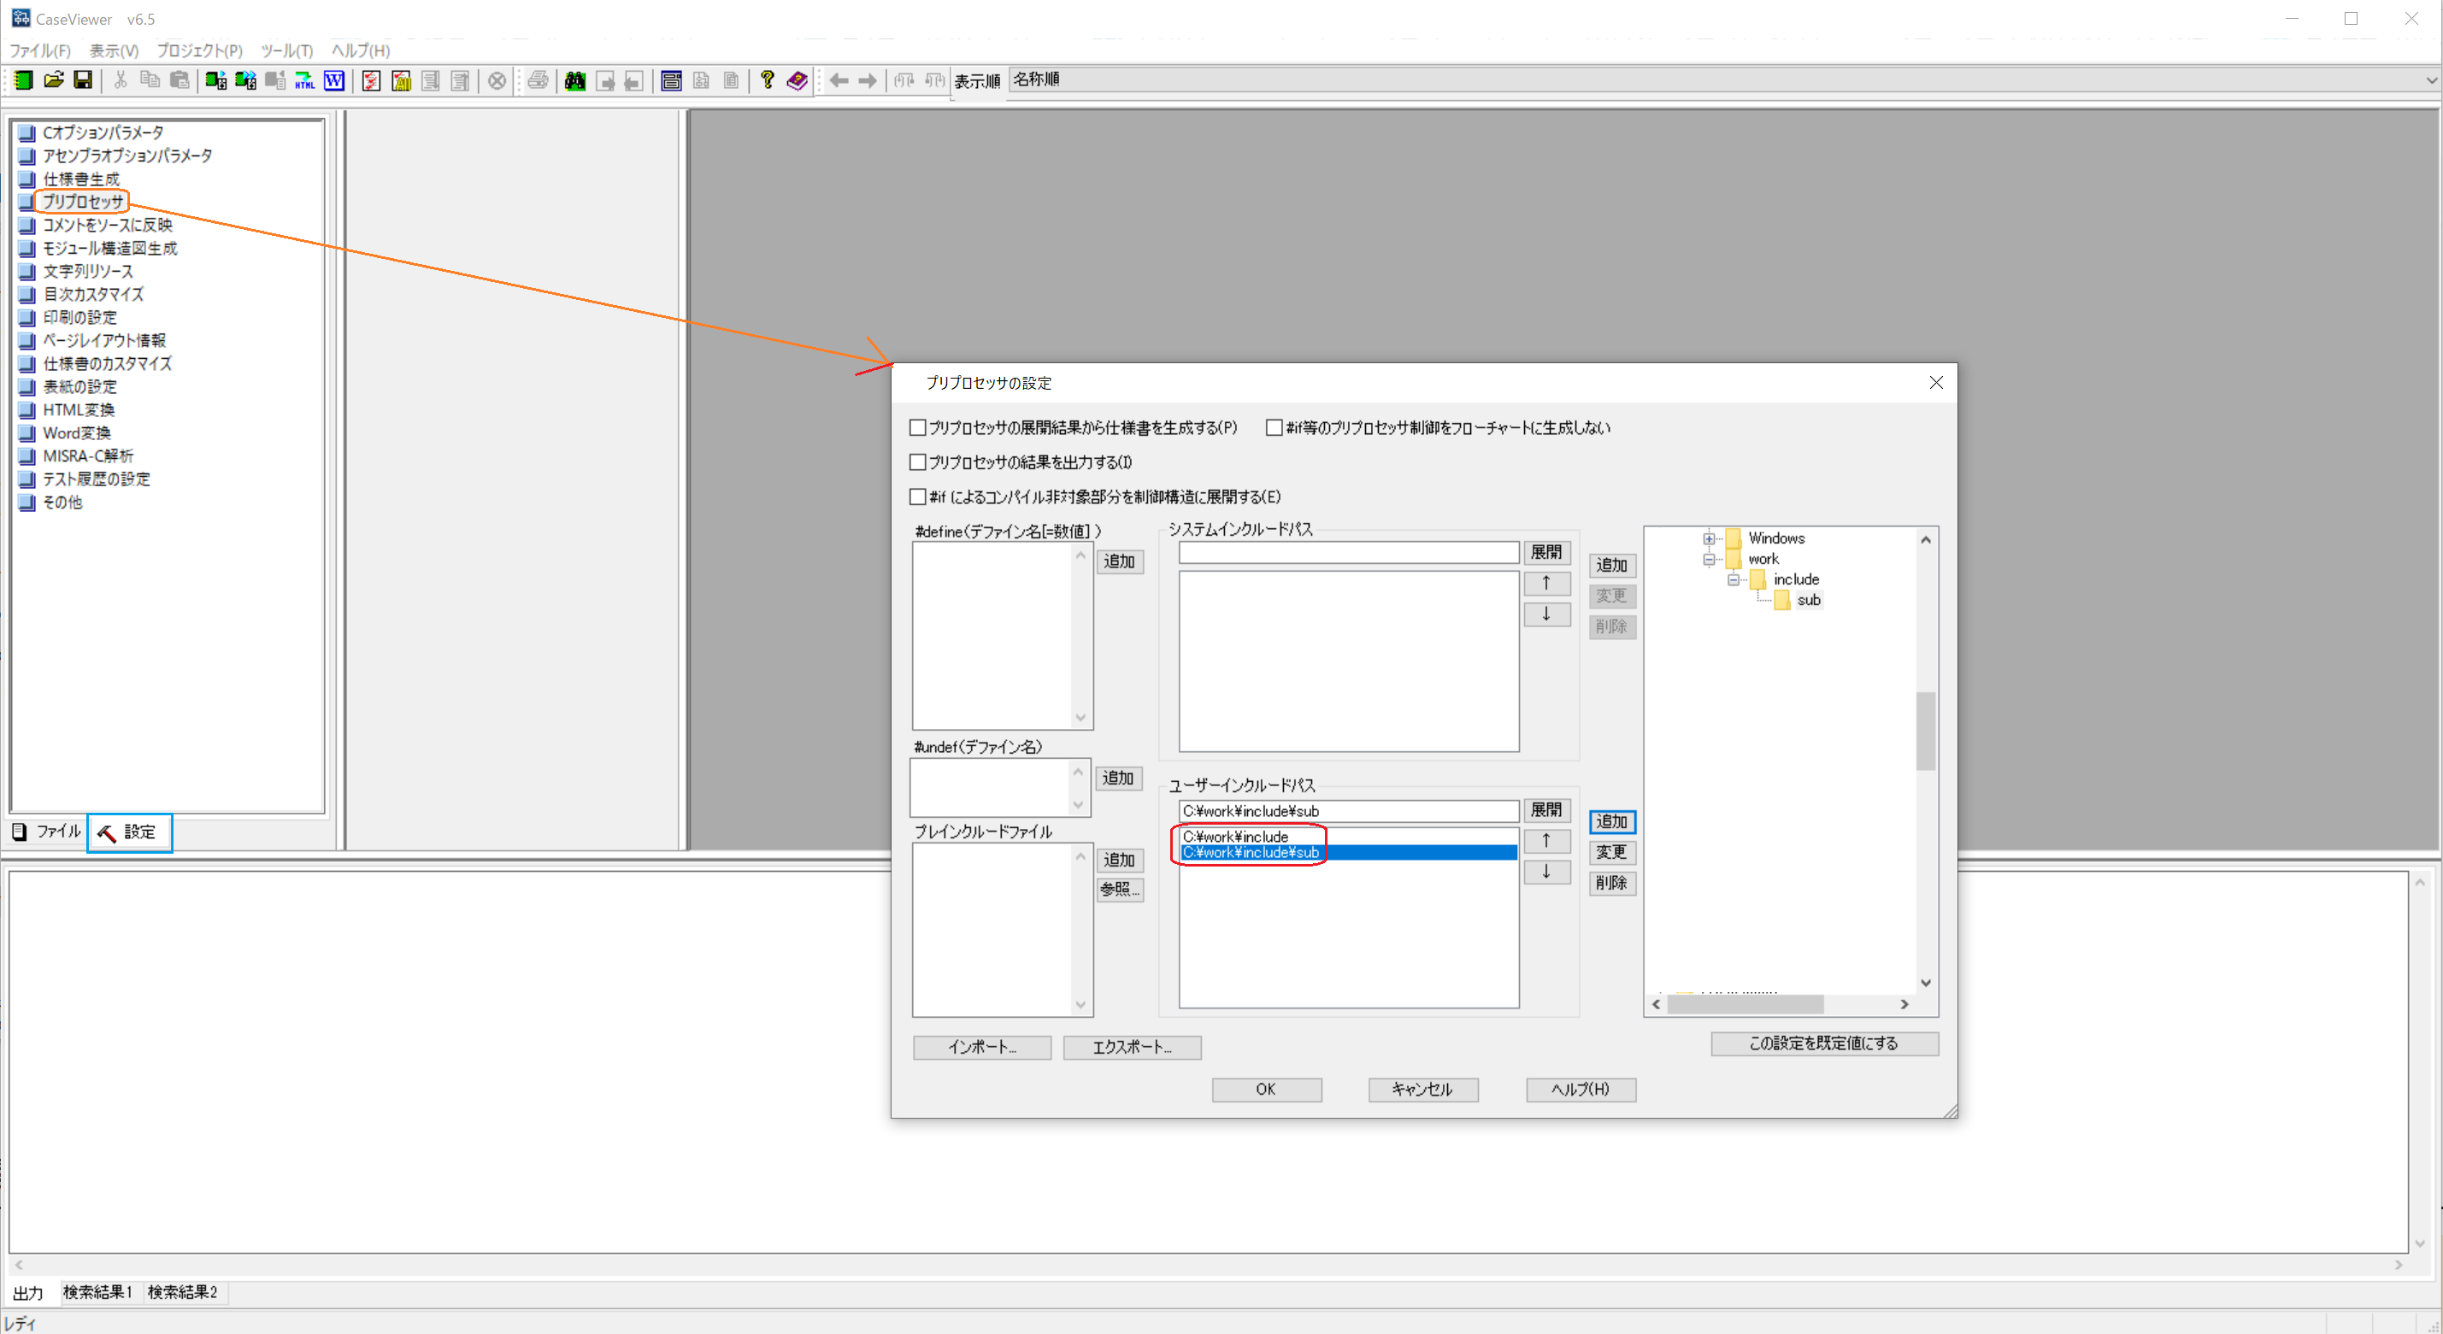The image size is (2443, 1334).
Task: Switch to the 検索結果1 tab
Action: pos(97,1292)
